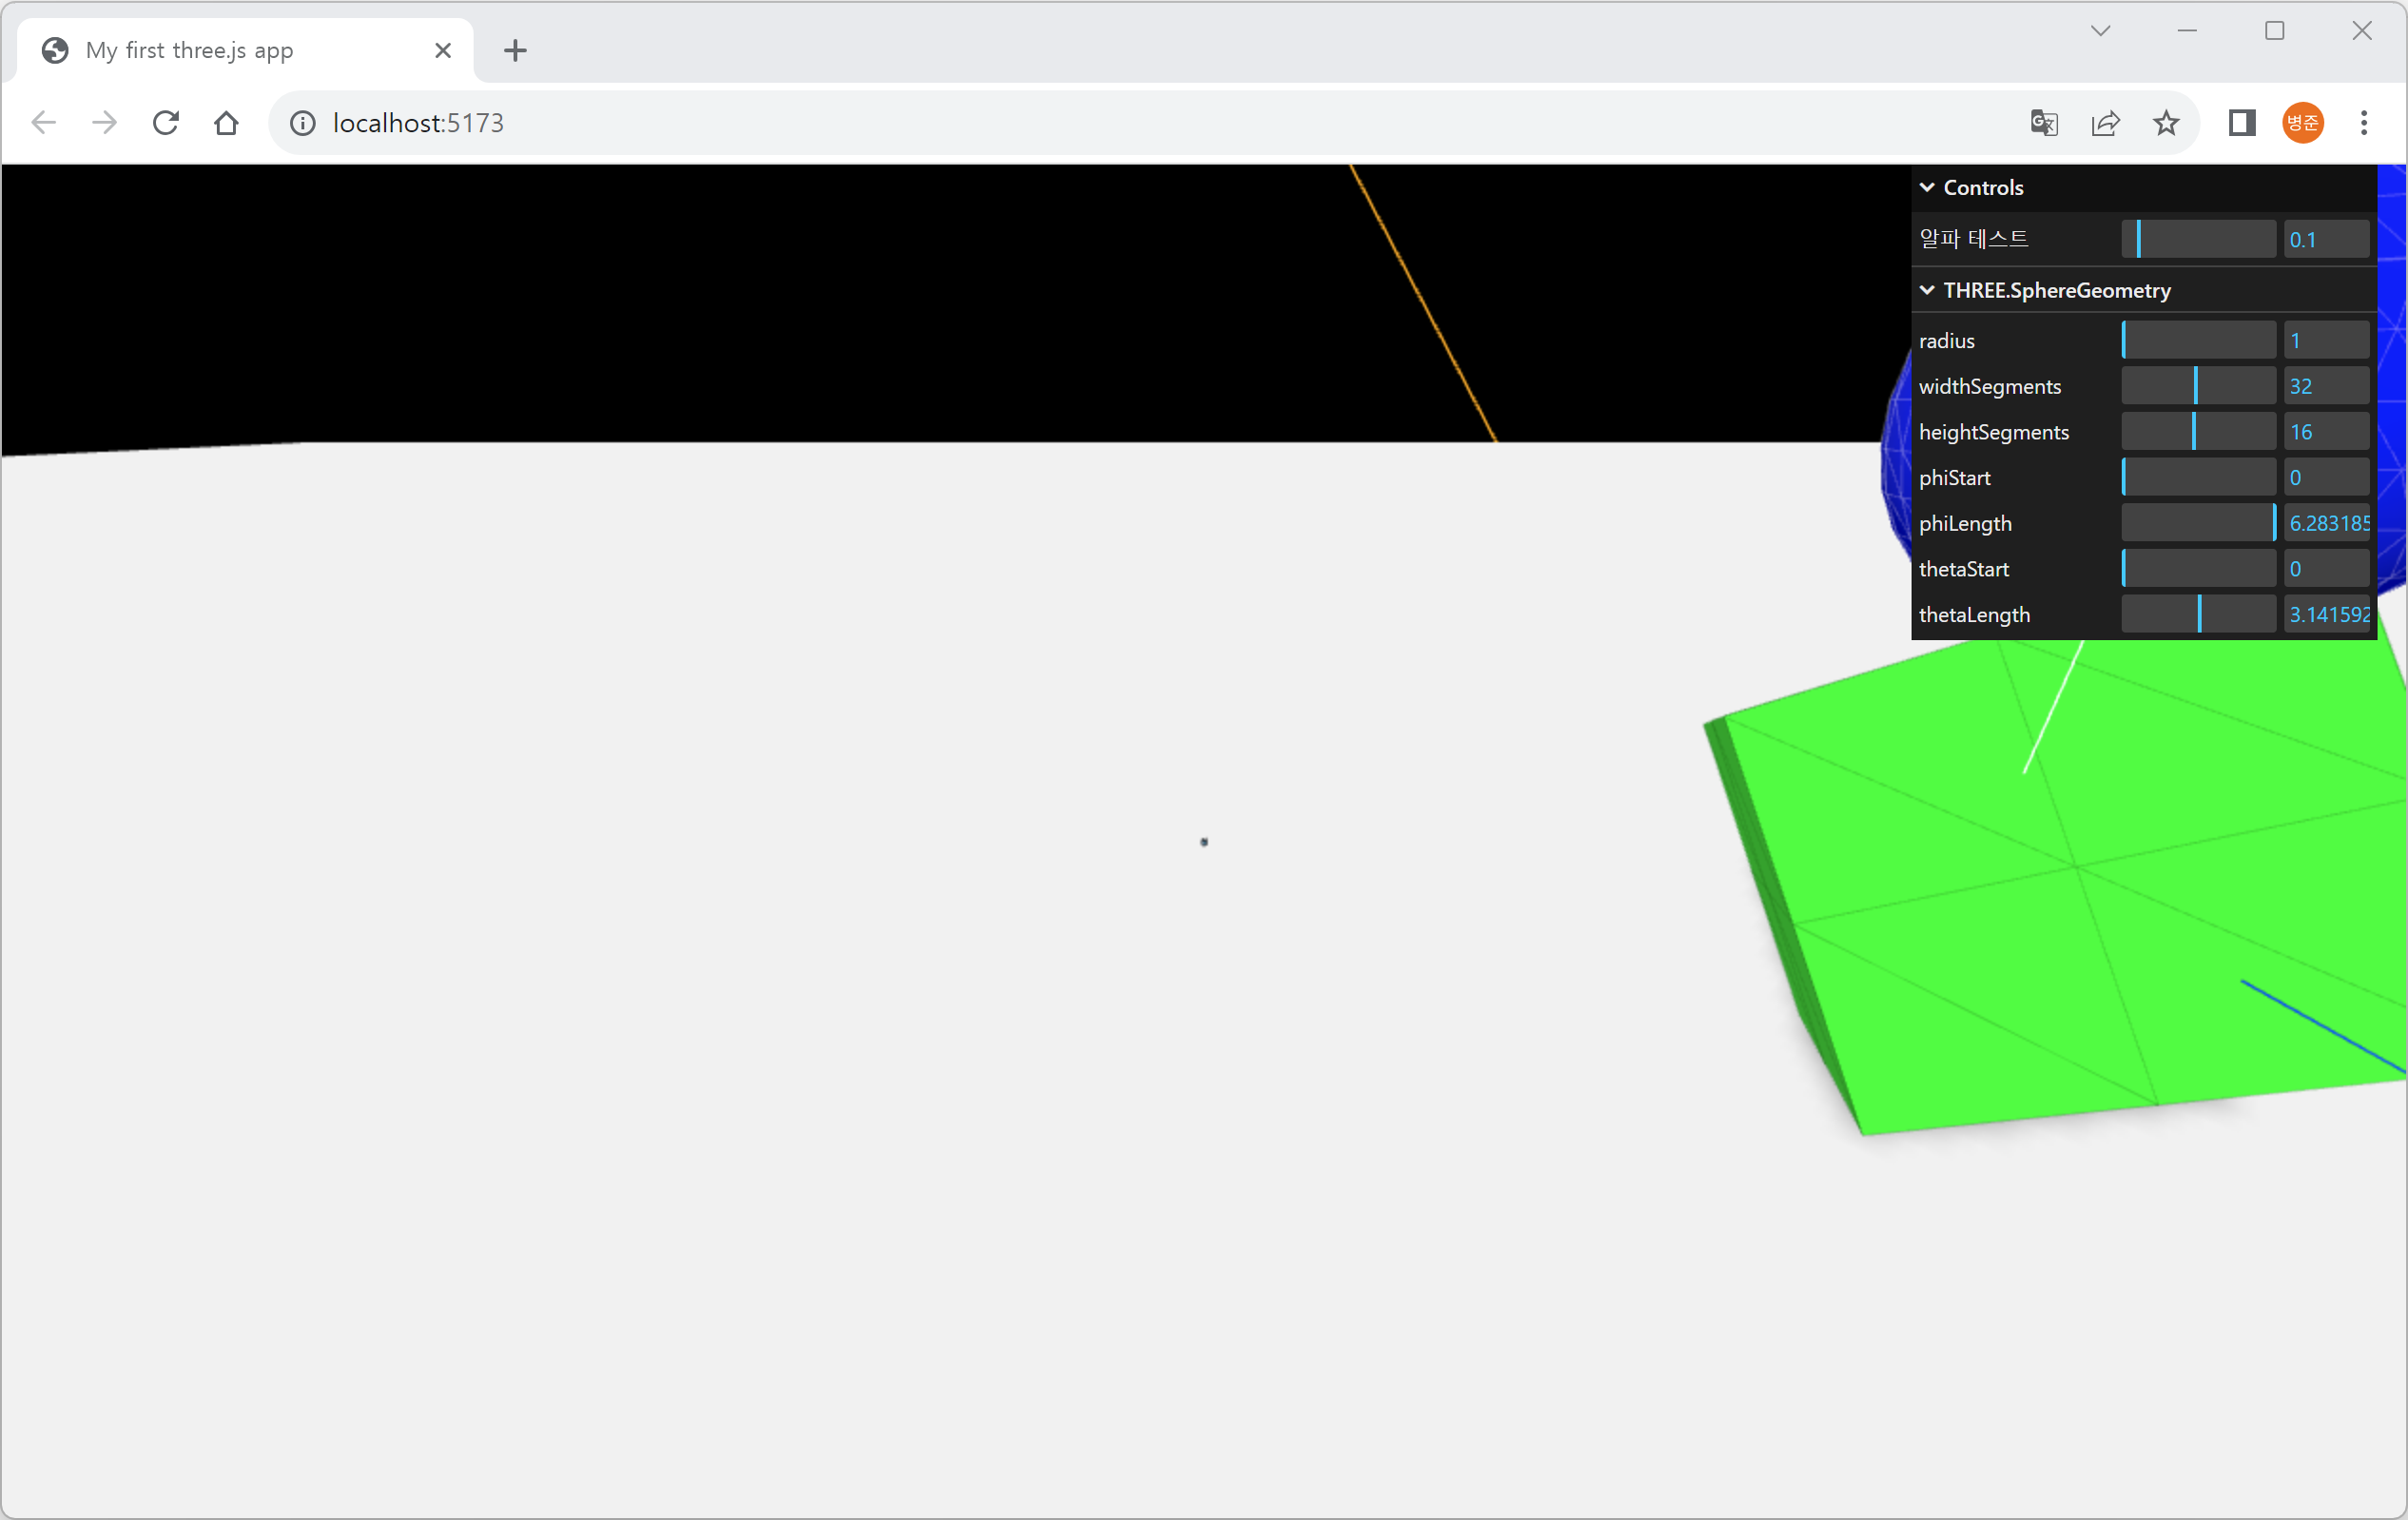
Task: Click the share page icon
Action: click(2105, 123)
